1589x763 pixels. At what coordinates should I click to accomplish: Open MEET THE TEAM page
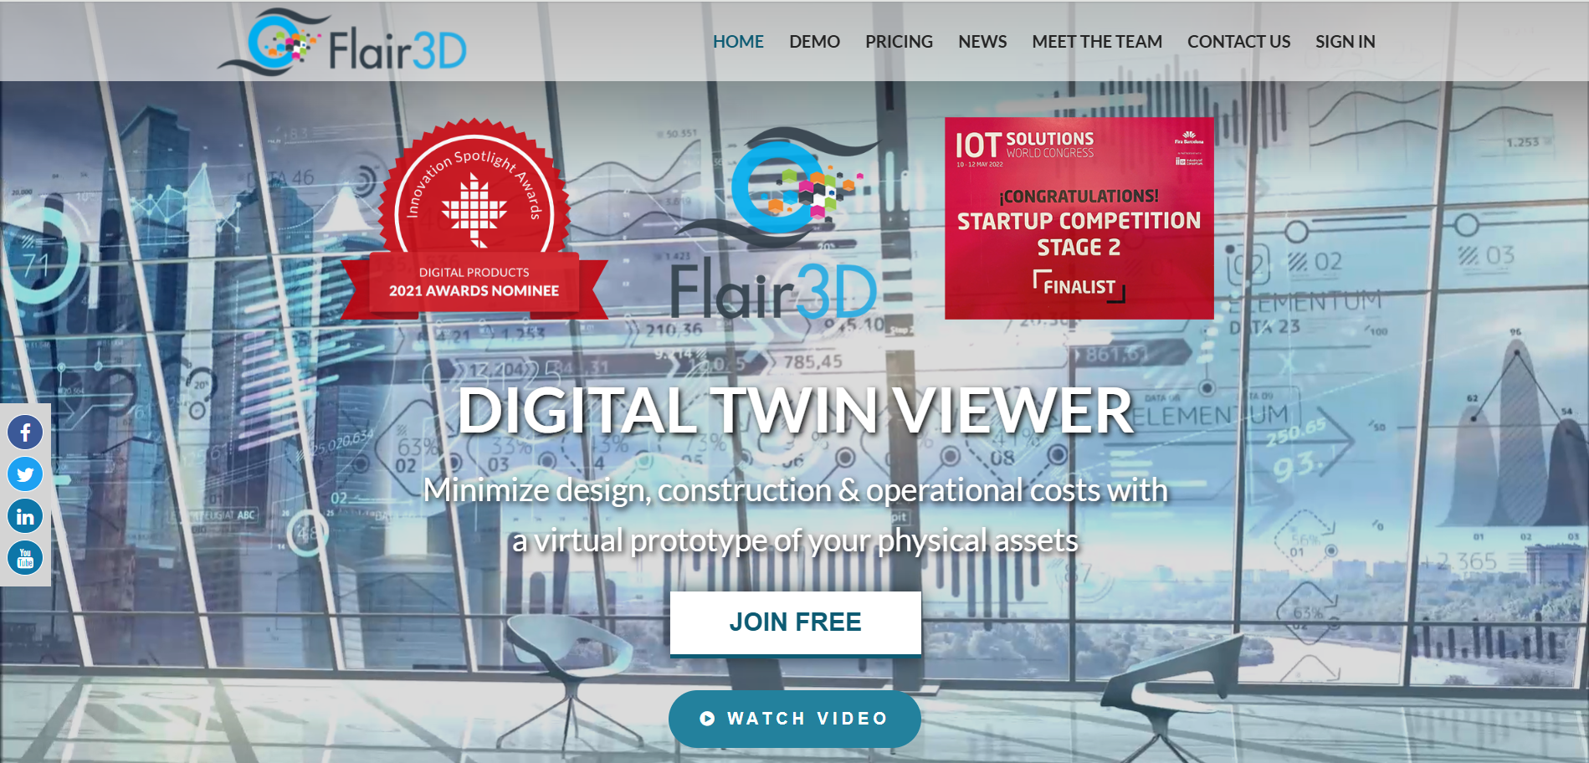[1097, 41]
